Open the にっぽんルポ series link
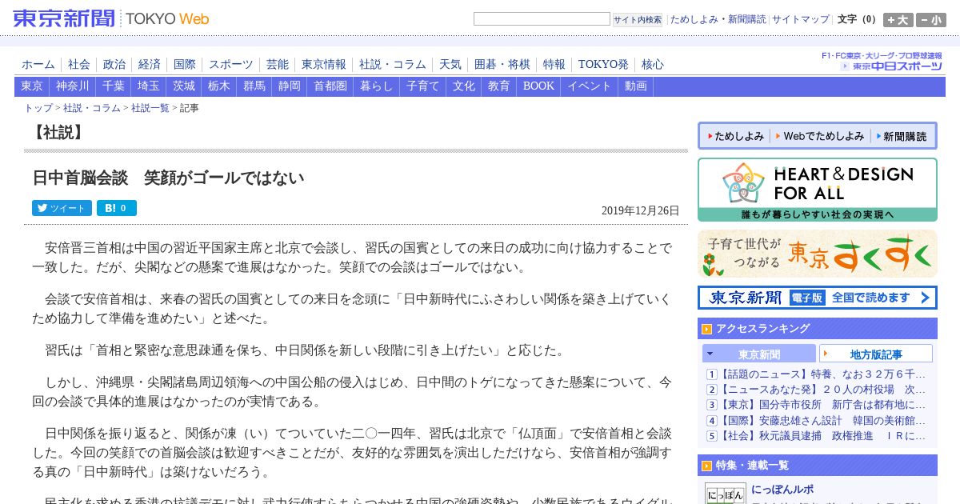This screenshot has width=960, height=504. pyautogui.click(x=782, y=489)
